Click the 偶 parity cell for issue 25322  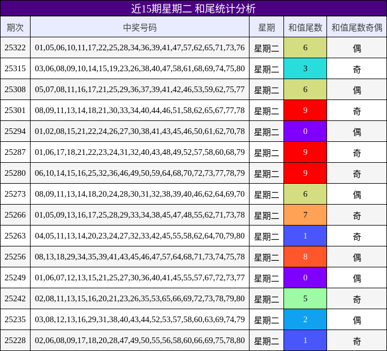(356, 47)
